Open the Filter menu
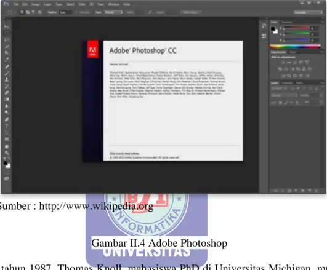The width and height of the screenshot is (327, 270). (x=82, y=4)
